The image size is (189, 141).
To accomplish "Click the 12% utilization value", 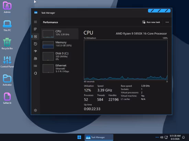I will (88, 90).
